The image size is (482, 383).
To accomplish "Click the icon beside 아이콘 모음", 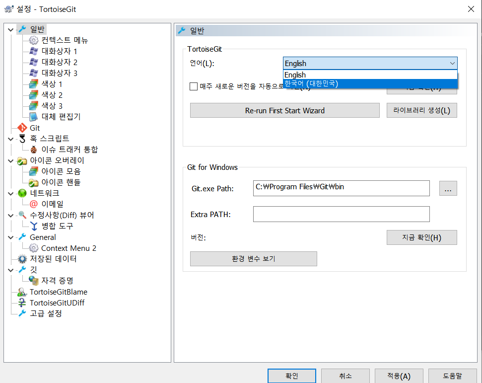I will point(34,171).
